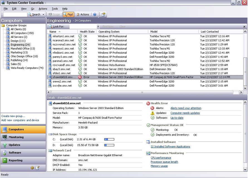Open the View menu
The image size is (248, 178).
click(x=24, y=9)
